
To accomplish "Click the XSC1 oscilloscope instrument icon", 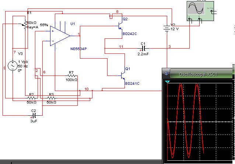I will pyautogui.click(x=200, y=11).
